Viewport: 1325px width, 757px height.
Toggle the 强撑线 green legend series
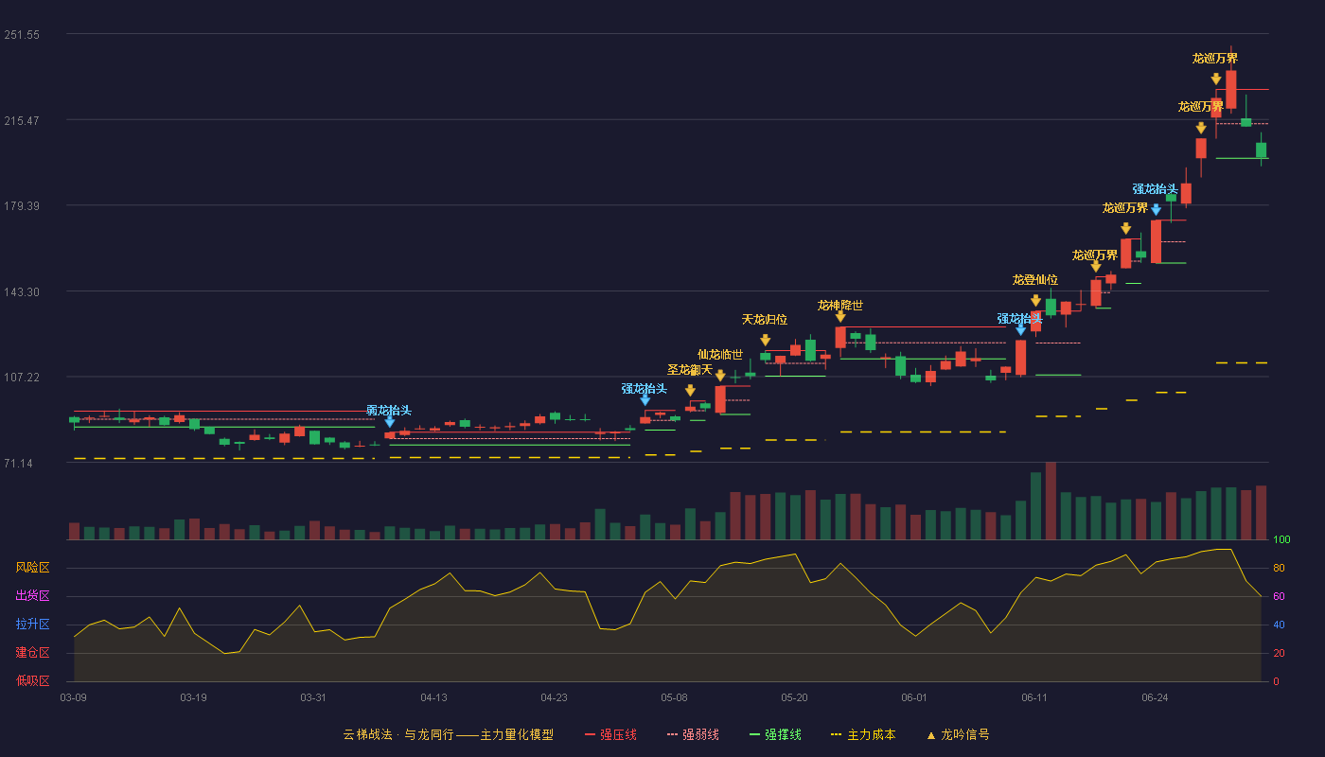coord(775,734)
